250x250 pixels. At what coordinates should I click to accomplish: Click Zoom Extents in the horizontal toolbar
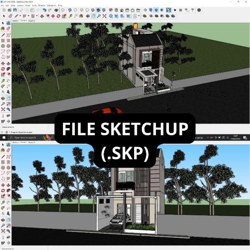coord(104,16)
